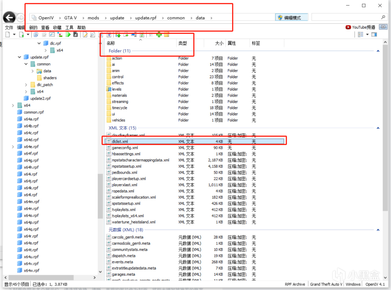Click the green plus add icon
The height and width of the screenshot is (290, 391).
(x=159, y=34)
